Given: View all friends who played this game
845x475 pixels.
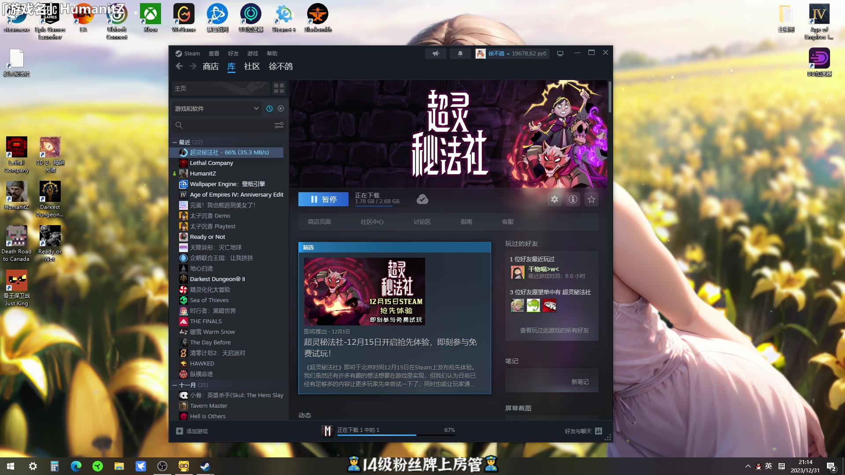Looking at the screenshot, I should point(555,330).
